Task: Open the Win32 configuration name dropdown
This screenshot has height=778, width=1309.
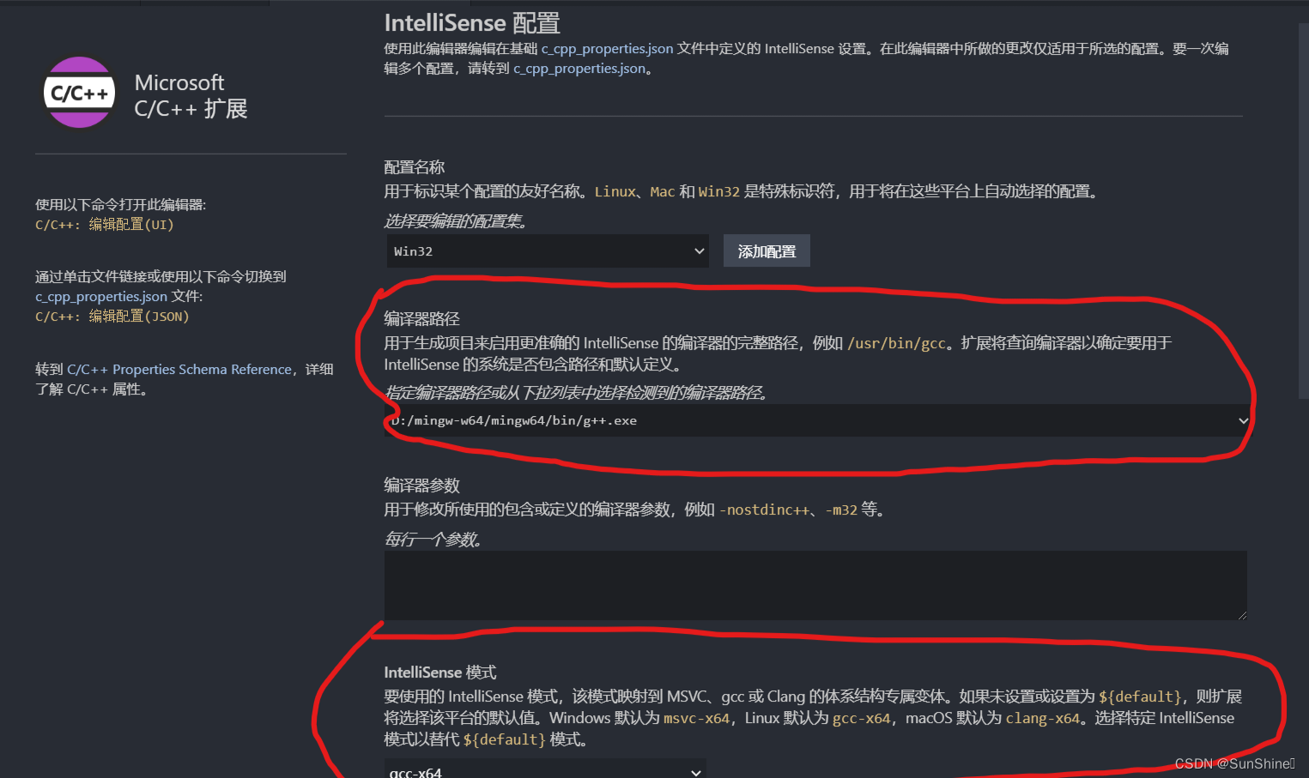Action: tap(548, 251)
